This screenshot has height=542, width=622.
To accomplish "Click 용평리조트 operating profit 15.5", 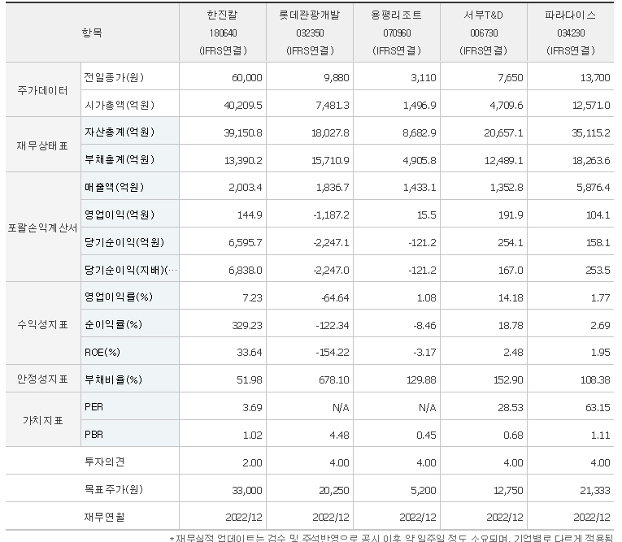I will pyautogui.click(x=426, y=215).
